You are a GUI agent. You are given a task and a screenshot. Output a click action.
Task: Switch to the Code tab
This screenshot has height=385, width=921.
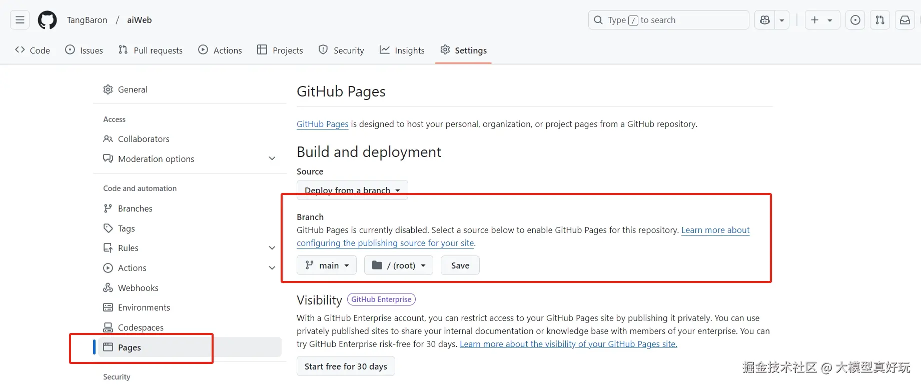click(x=33, y=50)
